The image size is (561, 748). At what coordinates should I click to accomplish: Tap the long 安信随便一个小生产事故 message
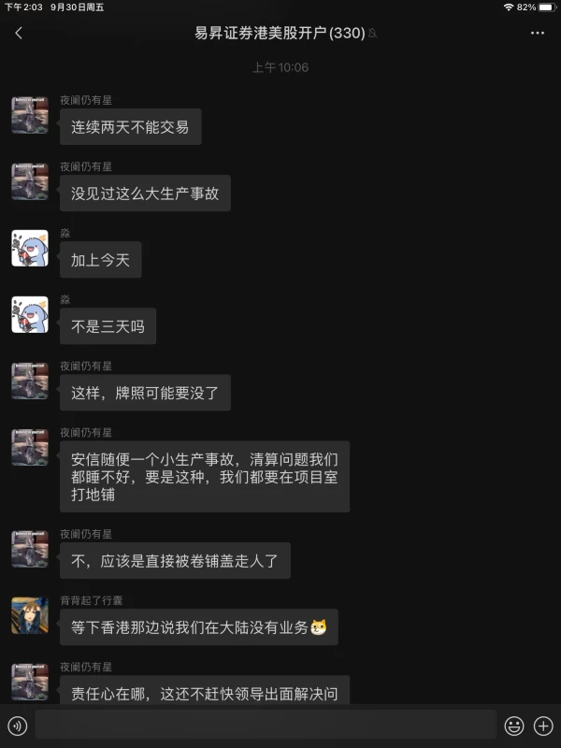[x=205, y=477]
